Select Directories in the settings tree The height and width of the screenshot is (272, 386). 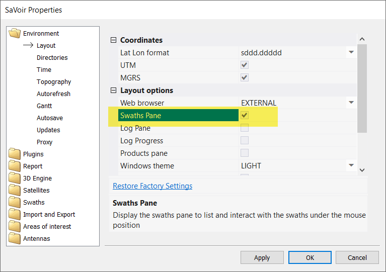click(52, 58)
